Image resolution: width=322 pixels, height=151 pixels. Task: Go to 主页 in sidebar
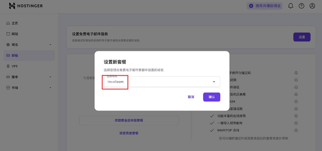[x=14, y=23]
